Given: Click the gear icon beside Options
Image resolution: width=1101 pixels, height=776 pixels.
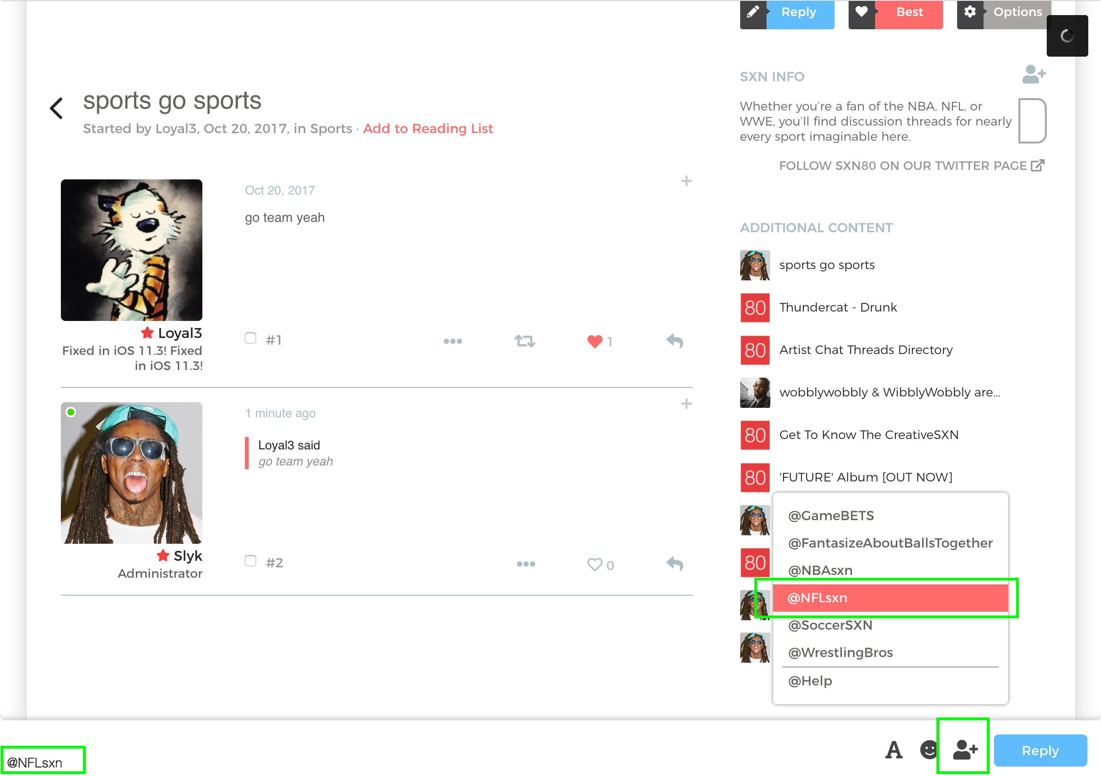Looking at the screenshot, I should point(969,12).
